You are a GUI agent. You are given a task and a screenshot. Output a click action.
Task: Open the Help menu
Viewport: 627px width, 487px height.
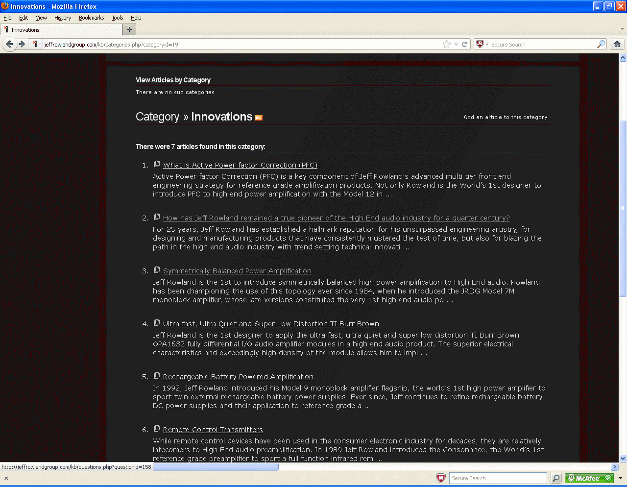[136, 18]
